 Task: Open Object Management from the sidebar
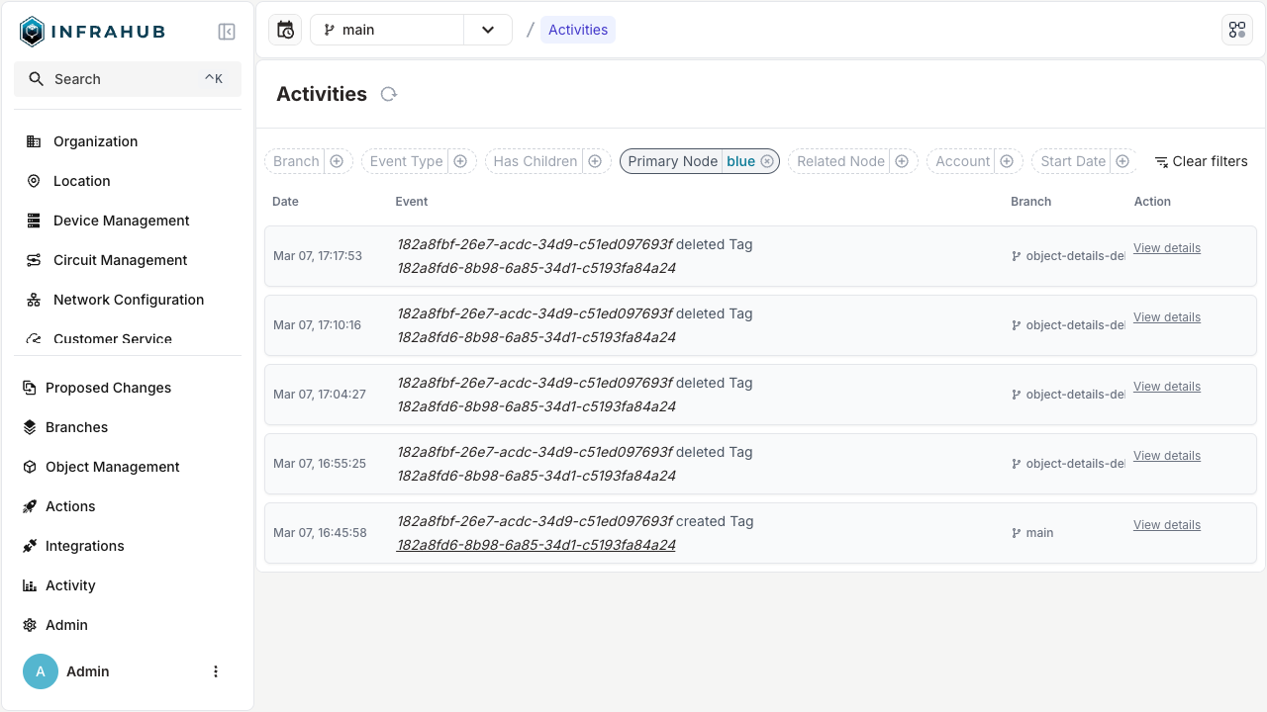tap(33, 467)
